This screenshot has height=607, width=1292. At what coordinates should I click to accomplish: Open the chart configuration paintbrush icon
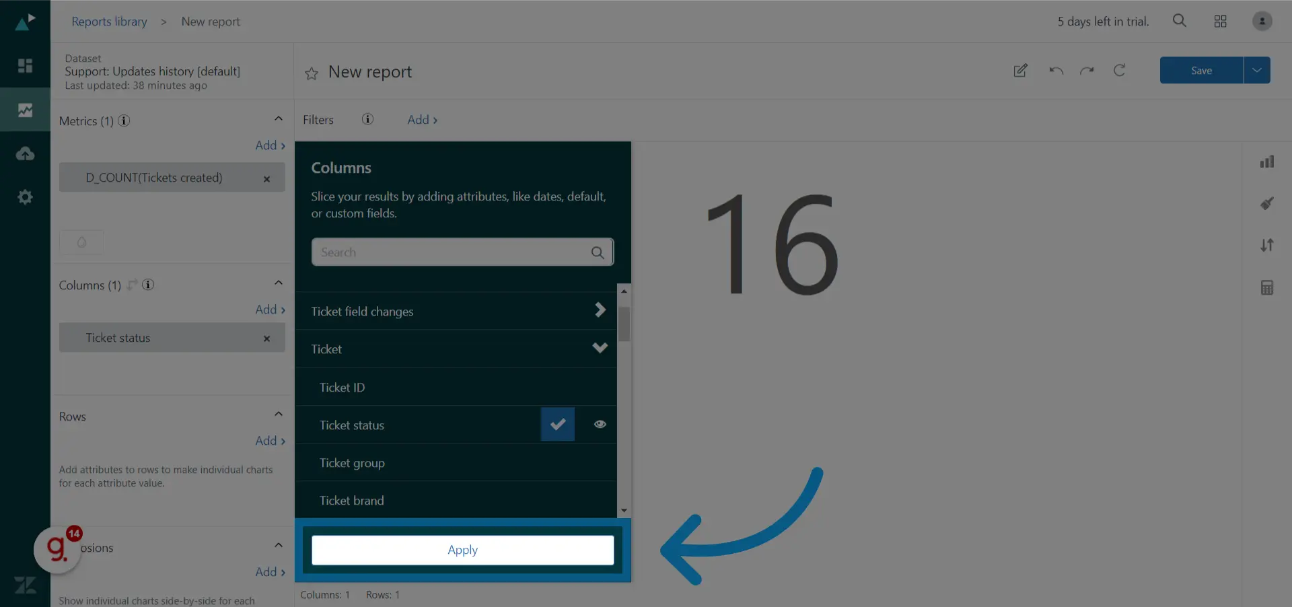1267,203
